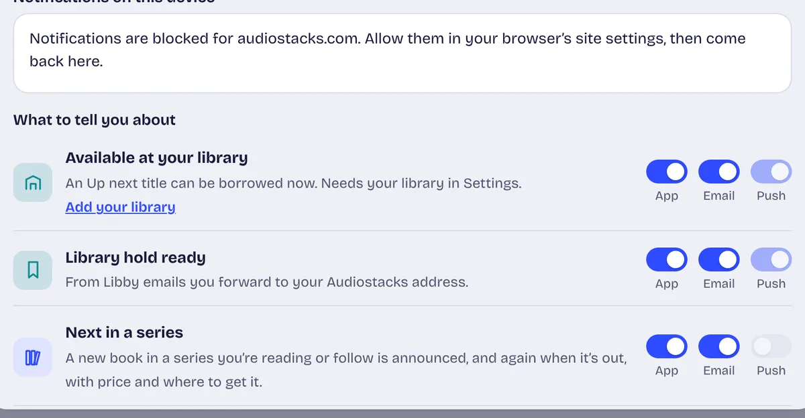Click the bookmark icon beside Library hold ready
The height and width of the screenshot is (418, 805).
tap(33, 270)
